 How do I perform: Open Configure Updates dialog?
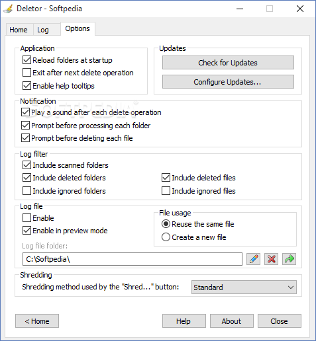click(x=228, y=82)
